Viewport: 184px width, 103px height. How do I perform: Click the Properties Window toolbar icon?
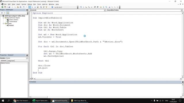pyautogui.click(x=44, y=7)
